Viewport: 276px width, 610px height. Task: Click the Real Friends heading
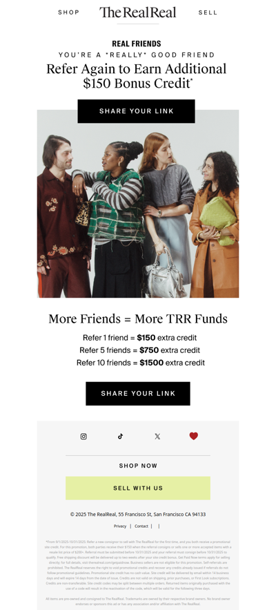pyautogui.click(x=137, y=44)
